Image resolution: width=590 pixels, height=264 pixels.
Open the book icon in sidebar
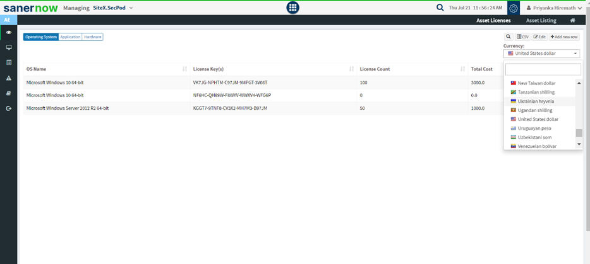(x=9, y=93)
